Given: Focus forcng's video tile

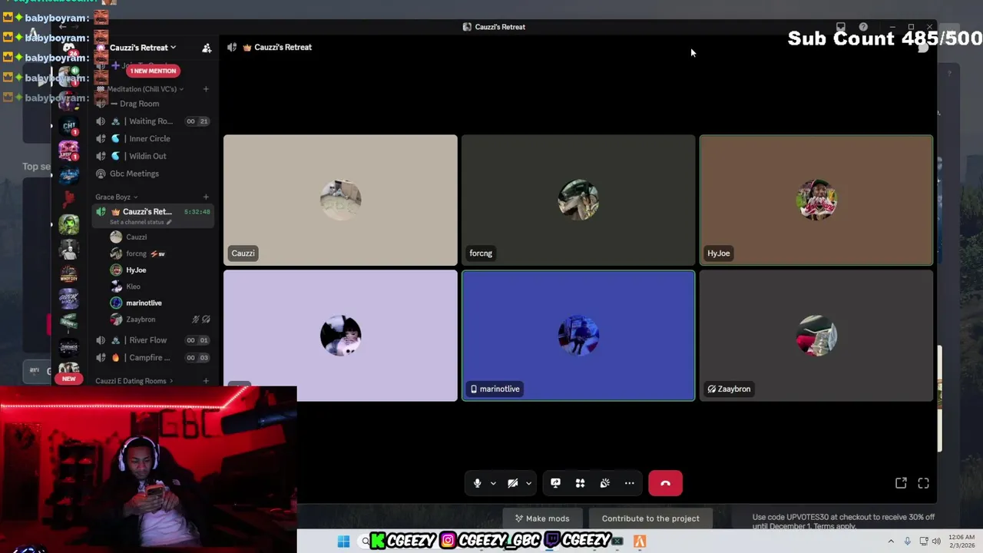Looking at the screenshot, I should [578, 200].
